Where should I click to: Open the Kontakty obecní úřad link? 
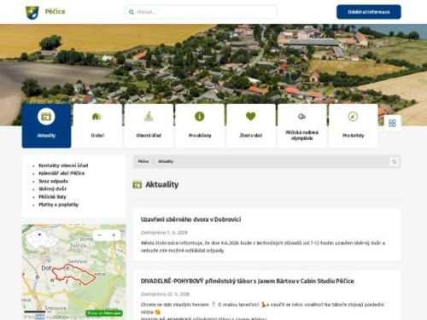(63, 166)
